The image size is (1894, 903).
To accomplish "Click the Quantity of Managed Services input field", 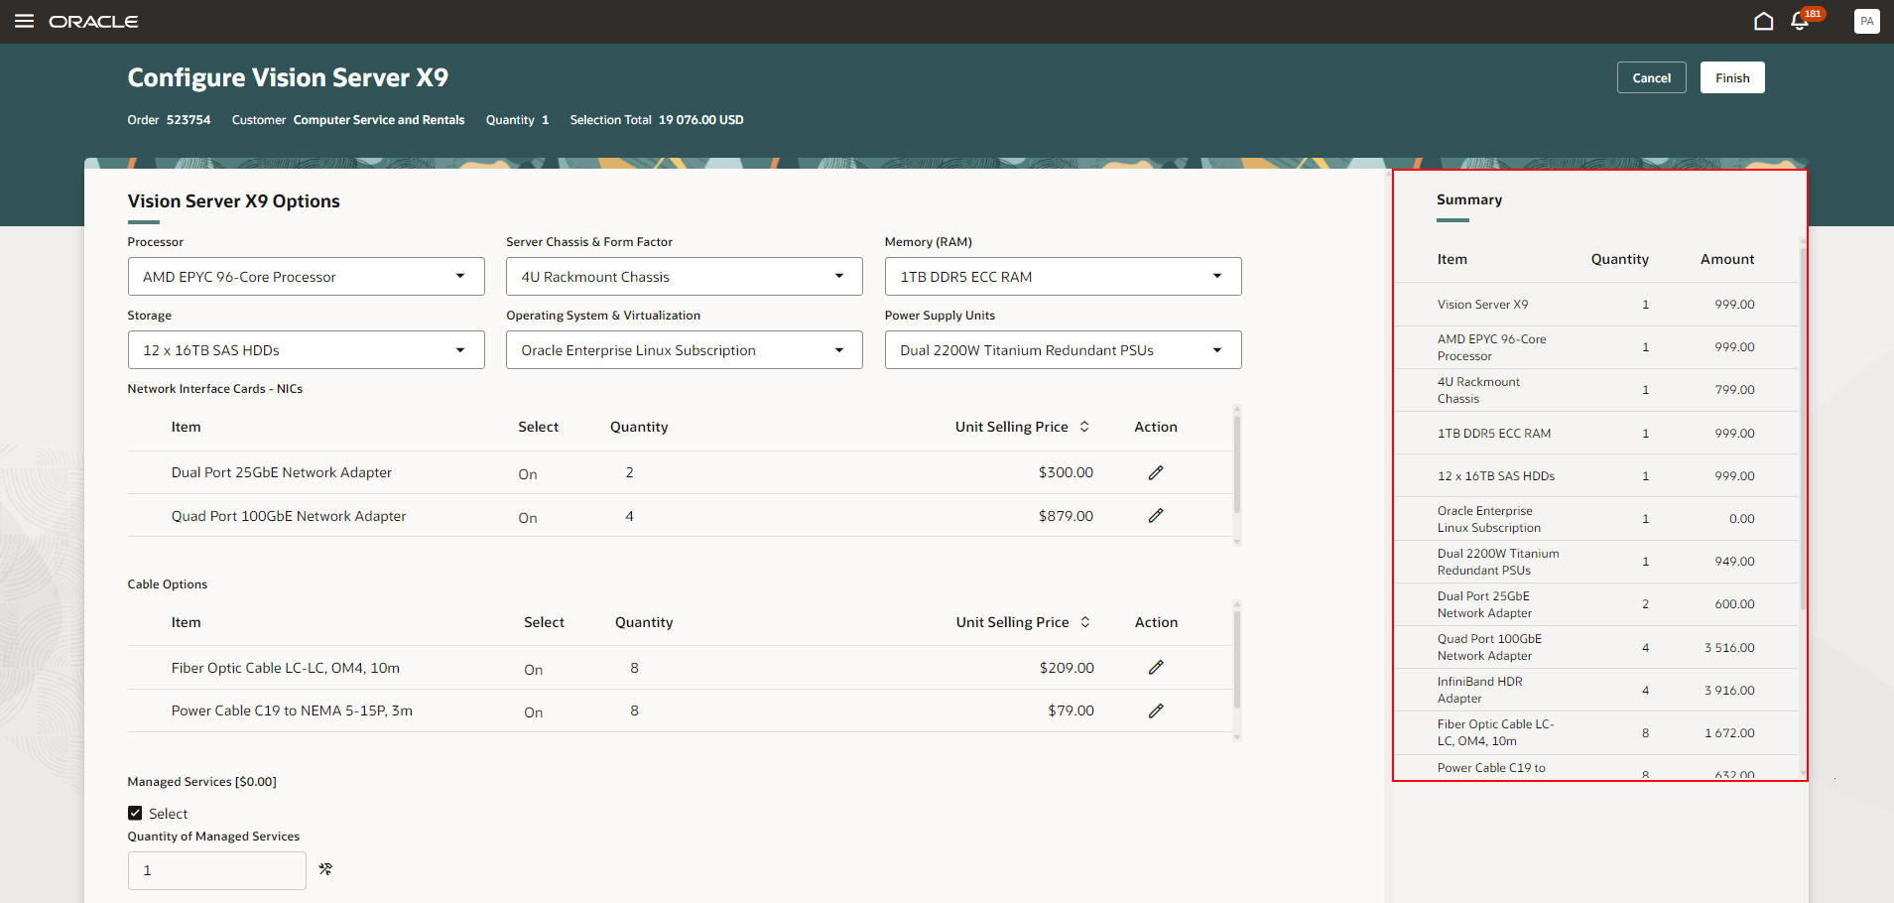I will [x=216, y=870].
